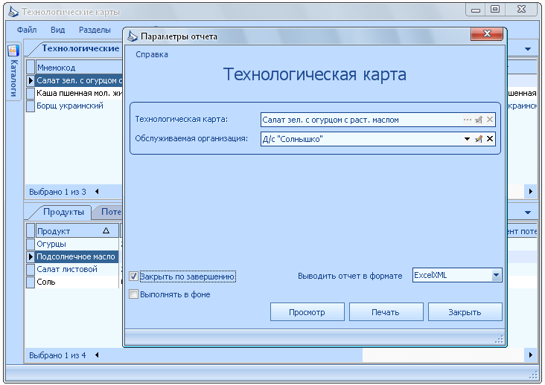Click the clear X icon in Технологическая карта field
The height and width of the screenshot is (385, 545).
point(490,120)
